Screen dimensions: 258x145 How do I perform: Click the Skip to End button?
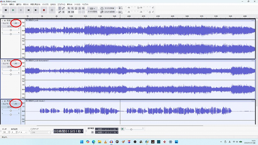(x=36, y=10)
